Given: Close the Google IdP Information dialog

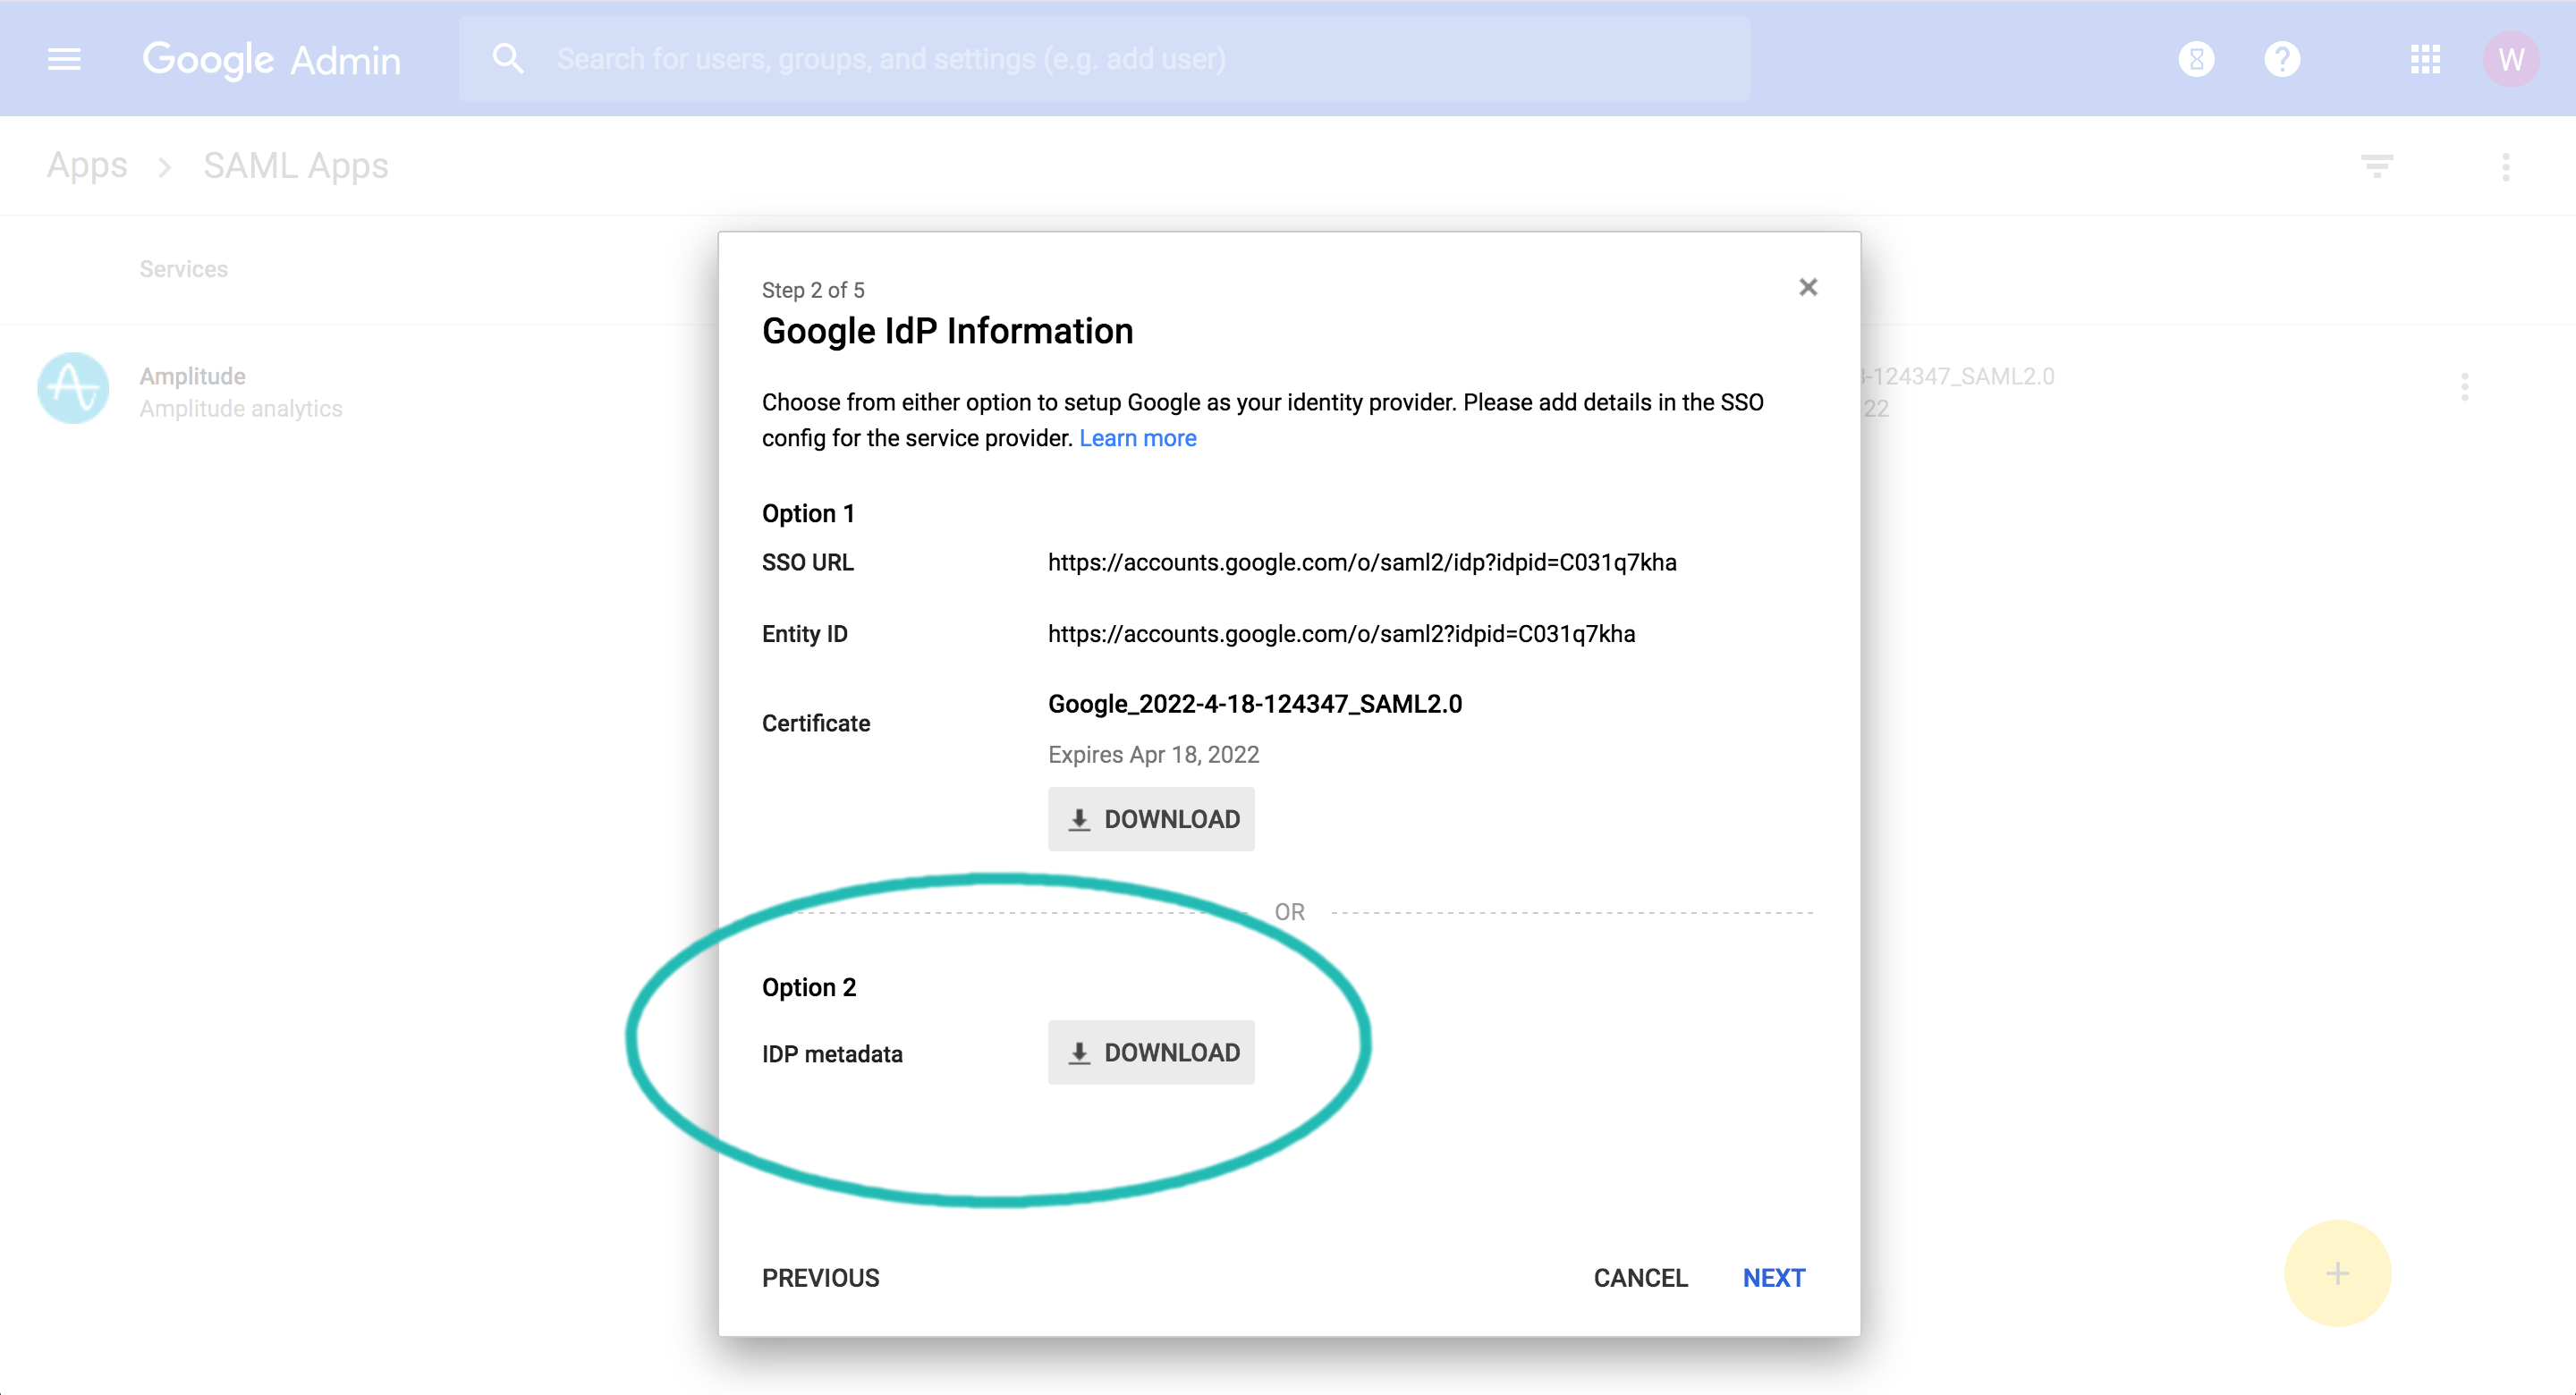Looking at the screenshot, I should coord(1808,287).
